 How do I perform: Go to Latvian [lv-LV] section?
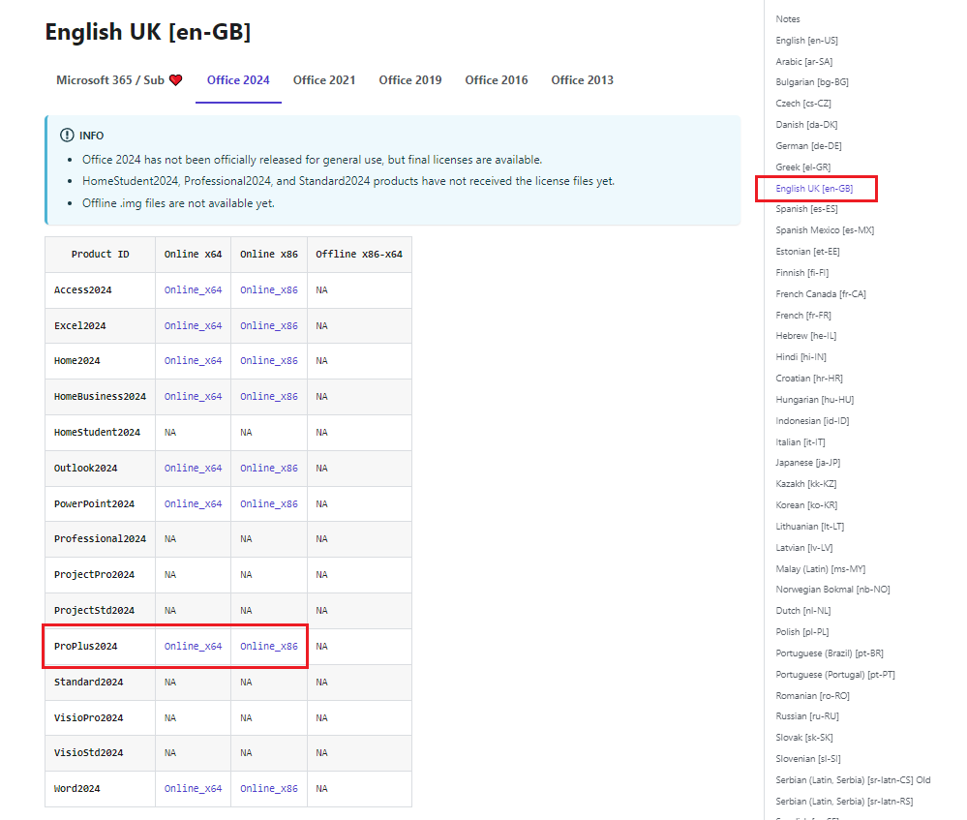804,548
